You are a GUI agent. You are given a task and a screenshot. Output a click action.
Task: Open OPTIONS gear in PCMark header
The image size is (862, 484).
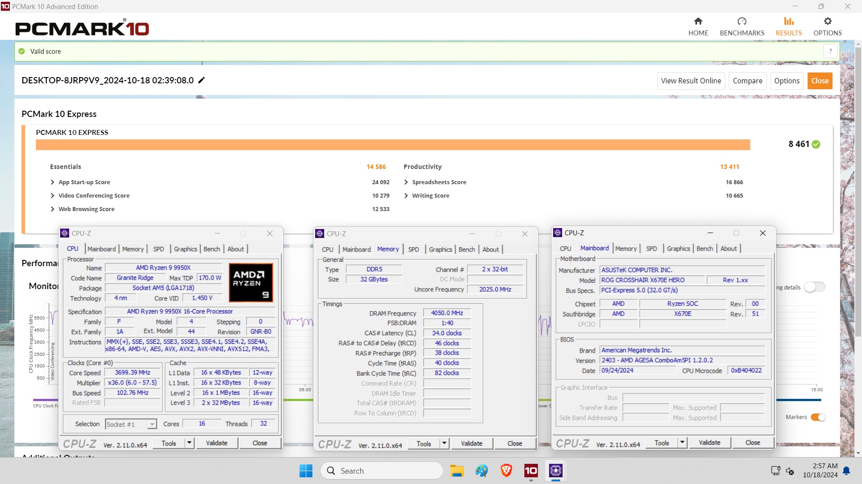(827, 27)
